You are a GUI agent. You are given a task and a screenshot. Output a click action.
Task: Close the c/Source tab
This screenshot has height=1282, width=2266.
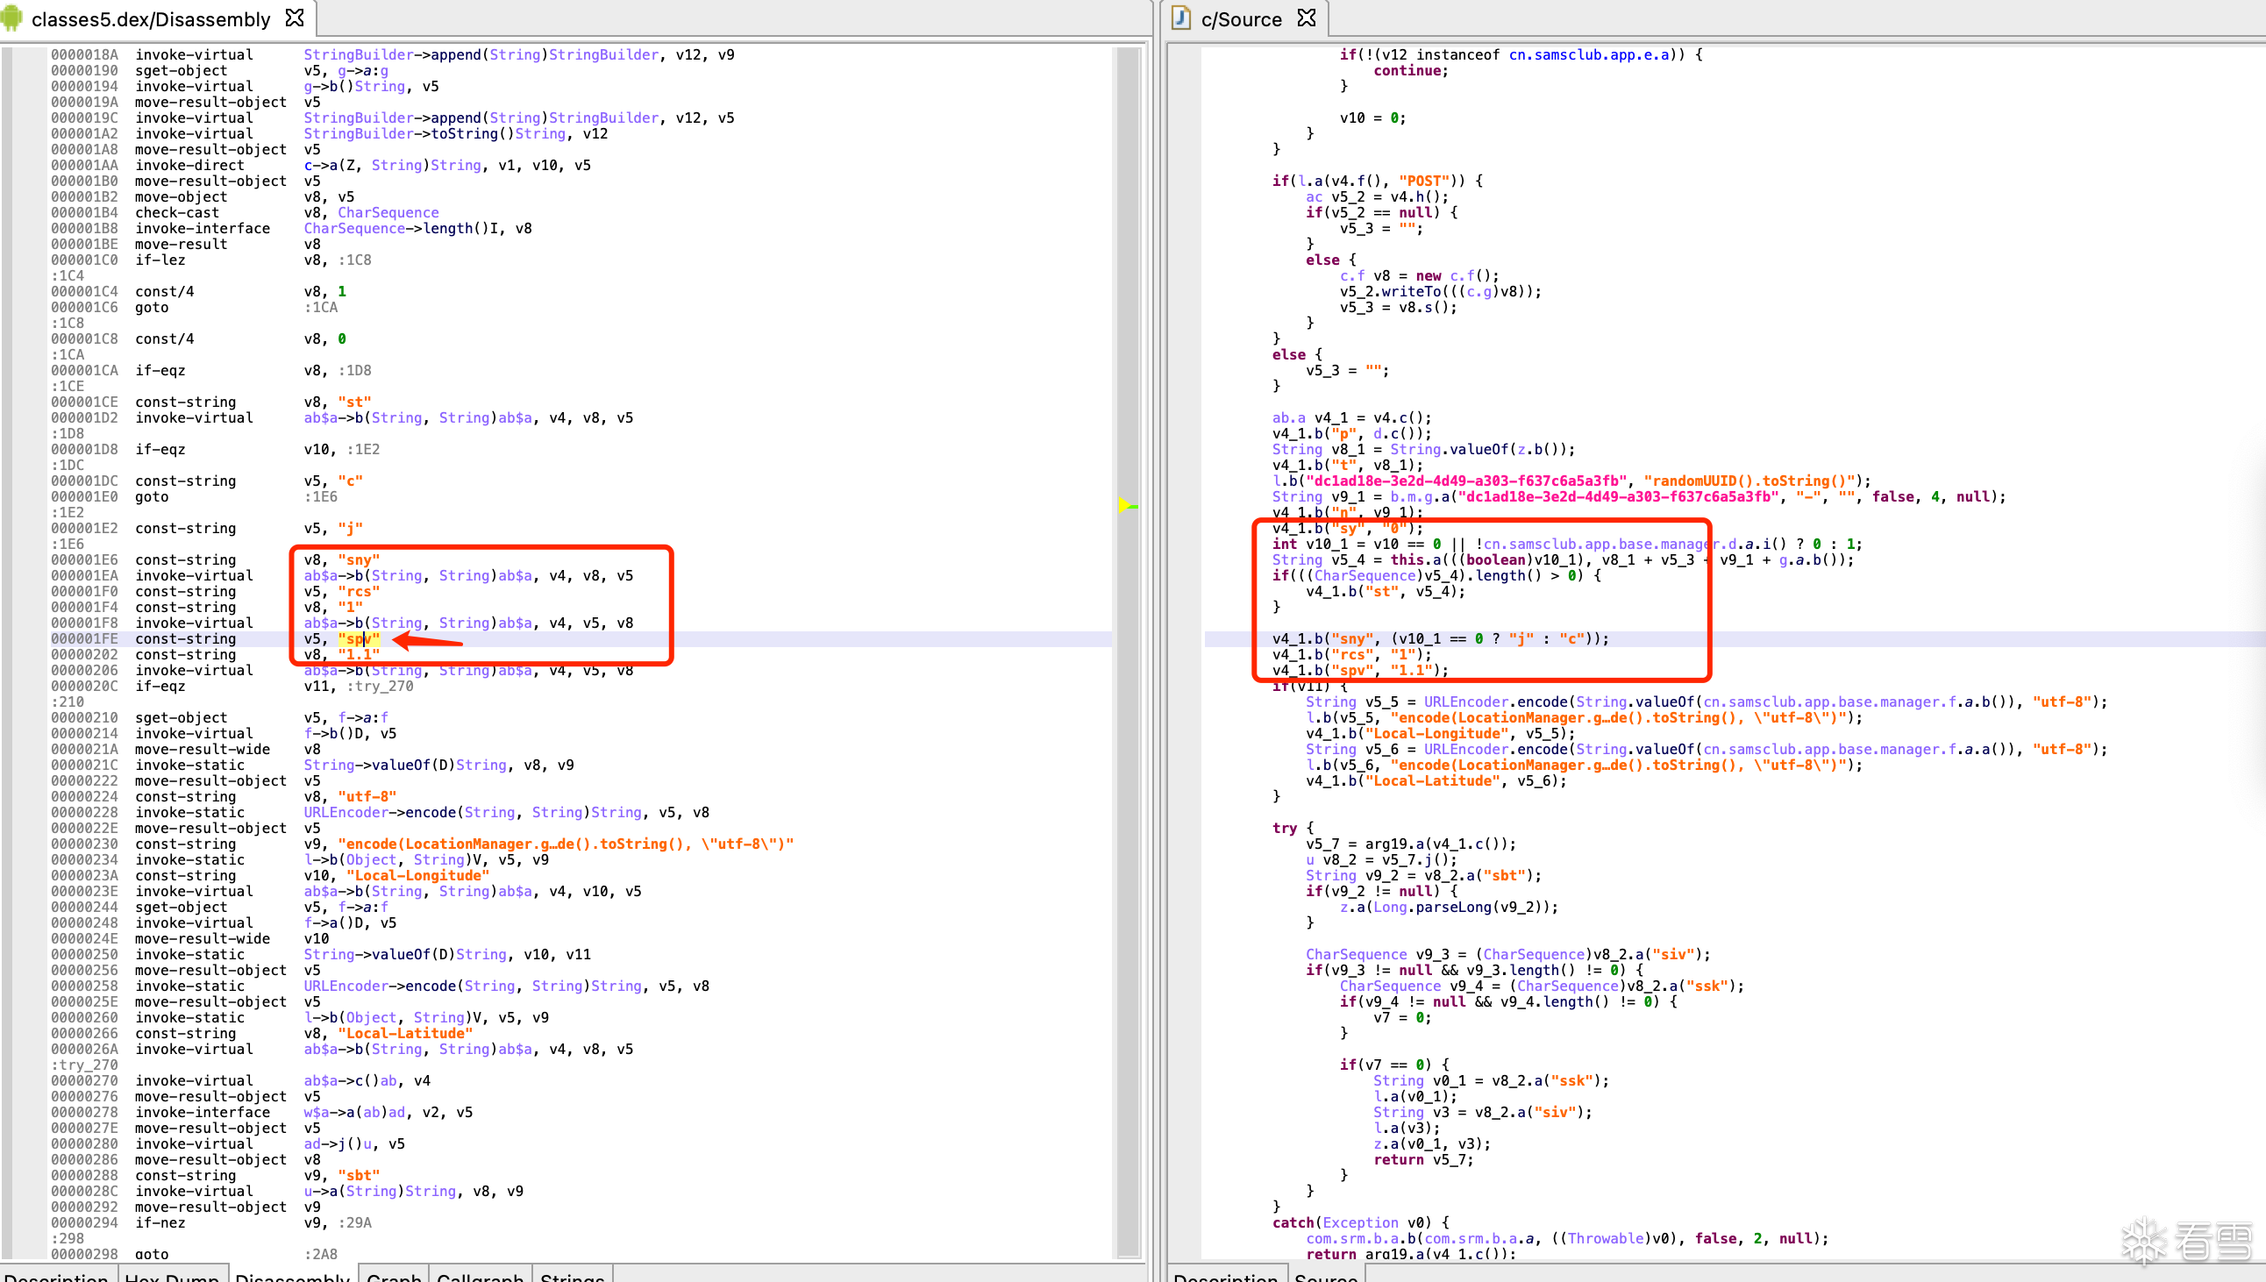1307,18
